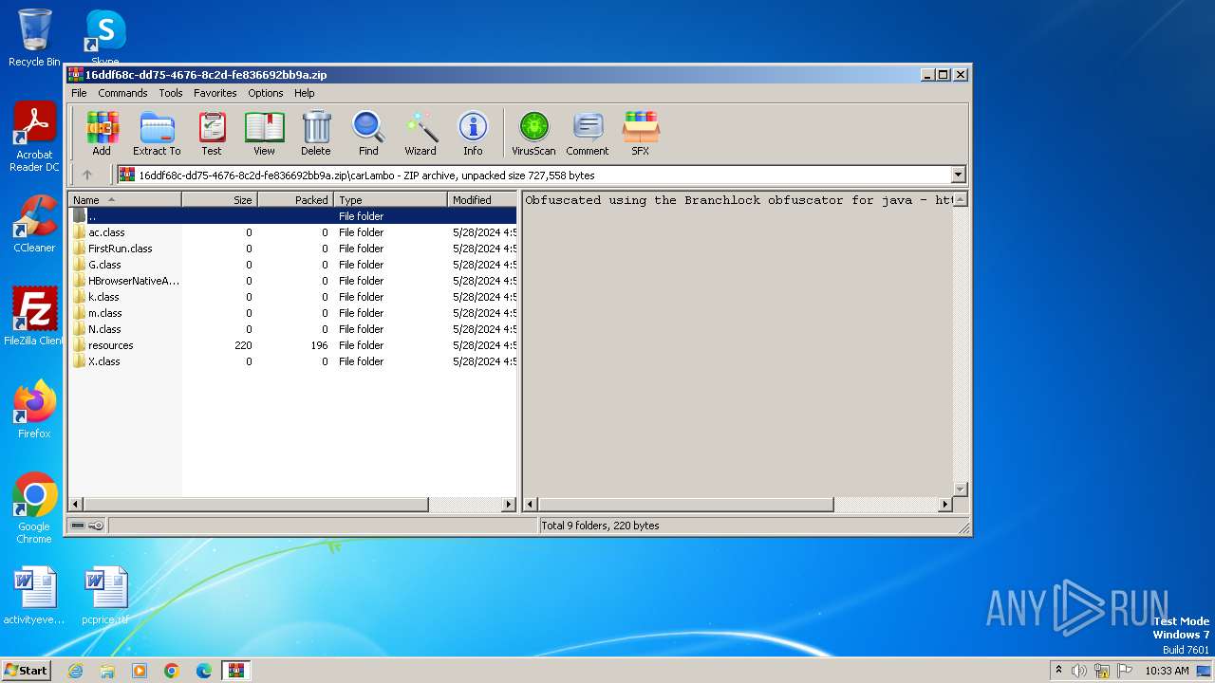The height and width of the screenshot is (683, 1215).
Task: Click the Extract To toolbar icon
Action: 157,133
